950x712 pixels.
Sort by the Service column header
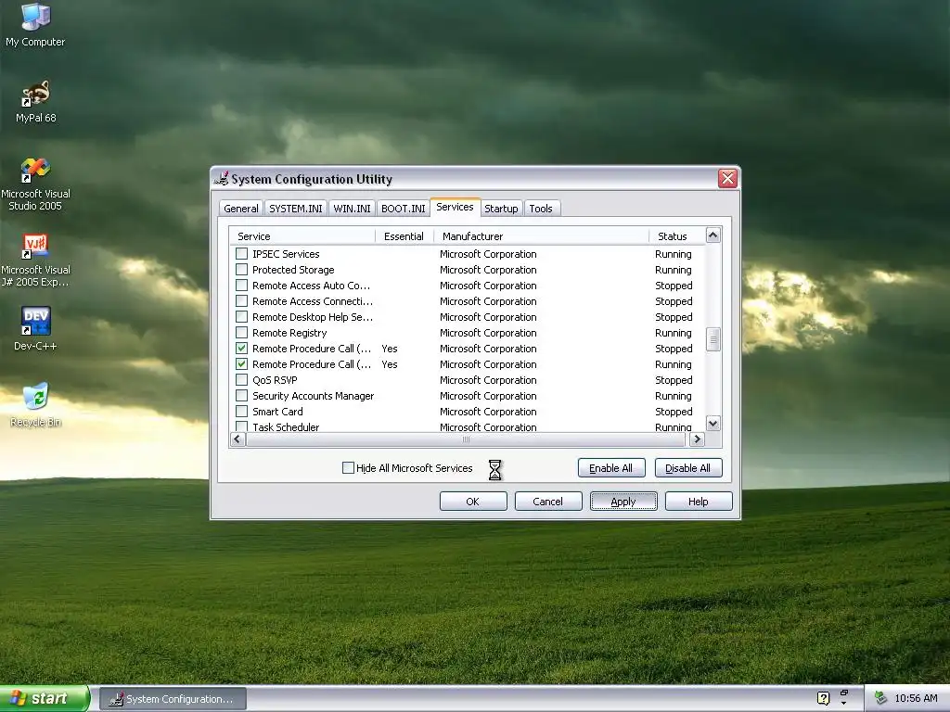click(302, 236)
